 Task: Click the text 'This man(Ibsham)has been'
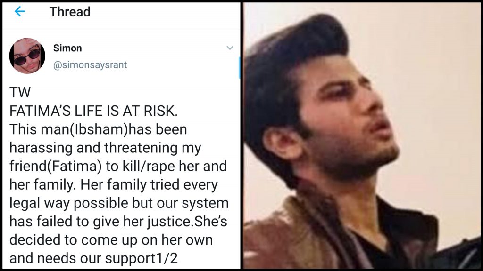click(x=98, y=129)
